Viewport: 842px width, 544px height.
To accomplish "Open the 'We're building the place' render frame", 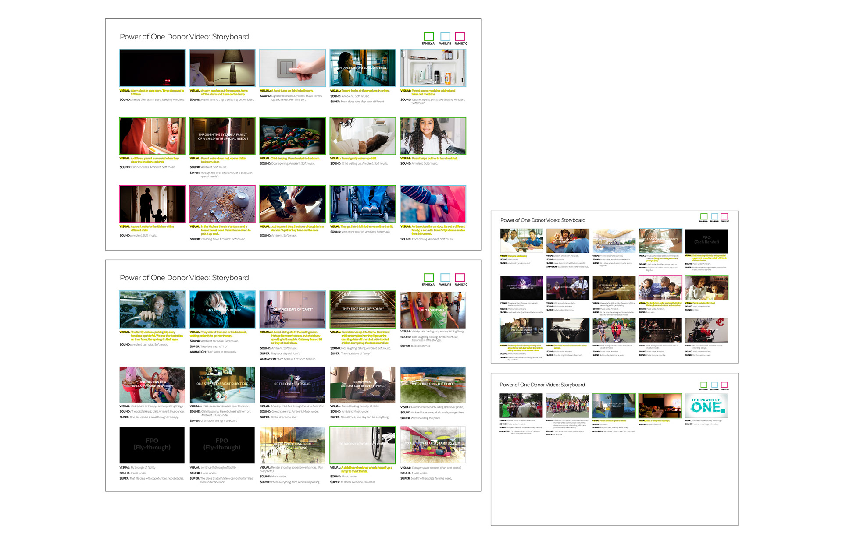I will click(x=433, y=385).
